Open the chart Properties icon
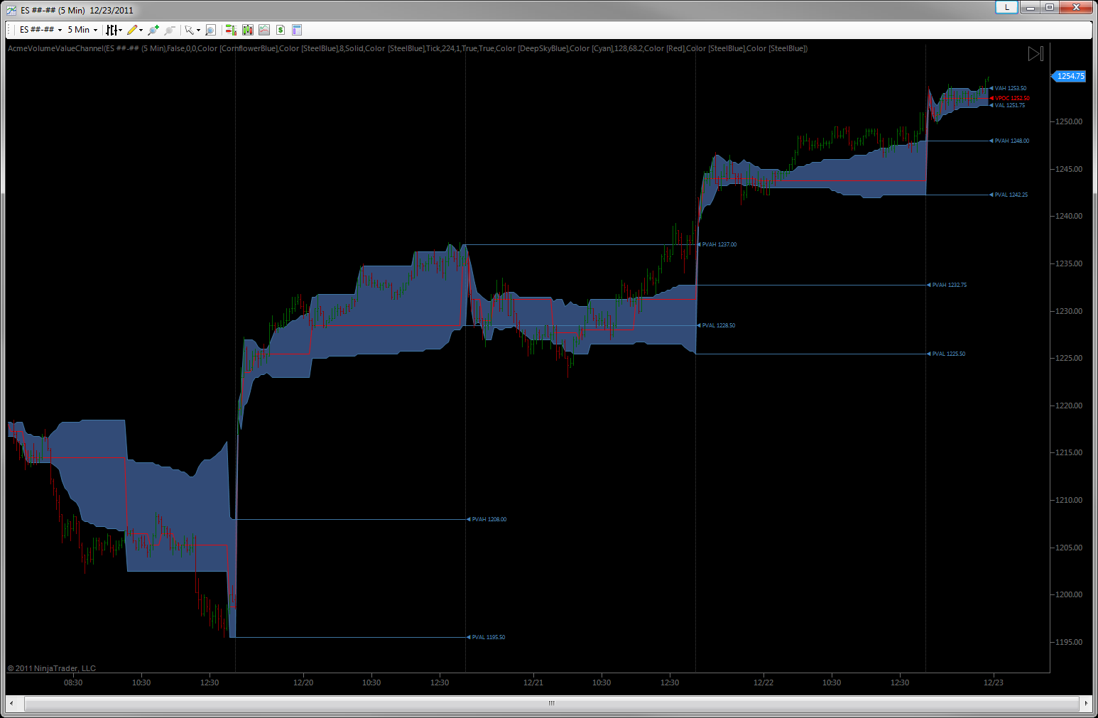The height and width of the screenshot is (718, 1098). (297, 30)
